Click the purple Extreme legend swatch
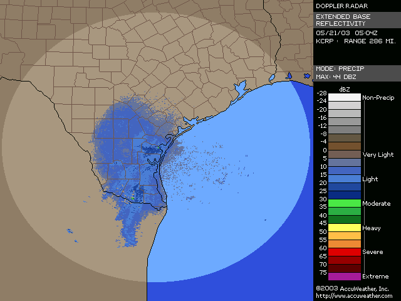This screenshot has height=301, width=401. point(345,277)
